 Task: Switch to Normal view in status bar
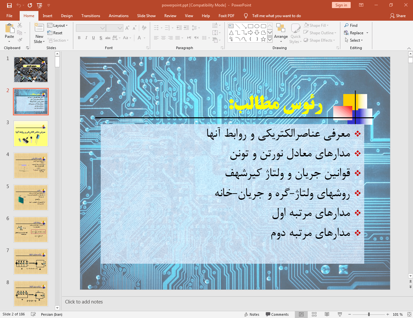[x=301, y=314]
